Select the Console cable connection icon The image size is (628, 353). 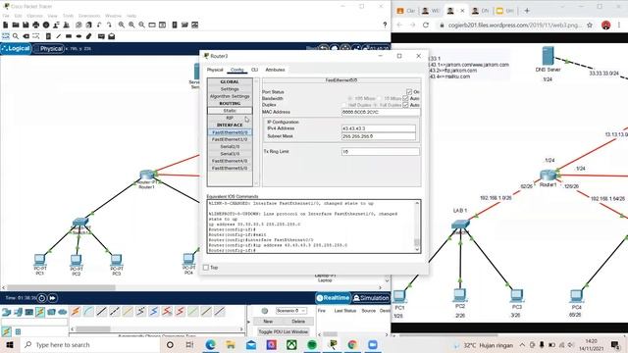point(88,311)
